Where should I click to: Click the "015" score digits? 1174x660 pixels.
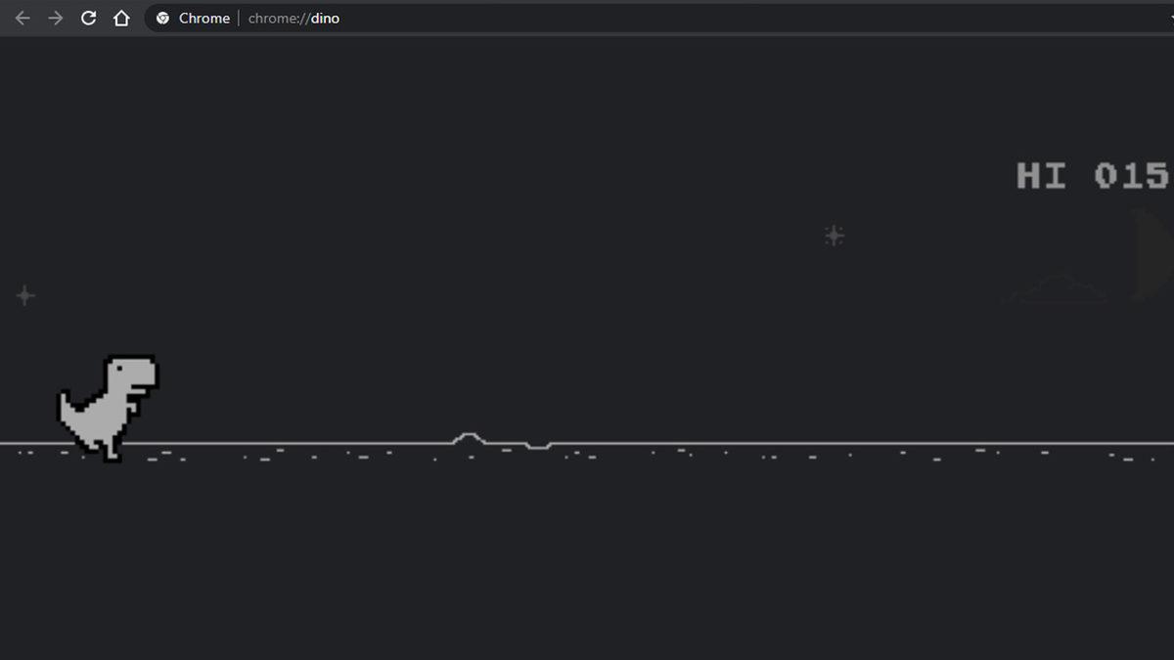point(1132,176)
